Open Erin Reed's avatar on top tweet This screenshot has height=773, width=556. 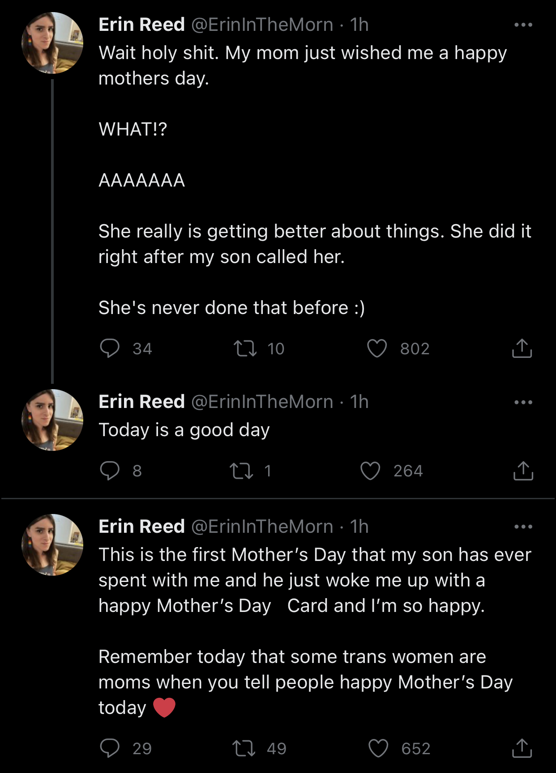click(52, 43)
